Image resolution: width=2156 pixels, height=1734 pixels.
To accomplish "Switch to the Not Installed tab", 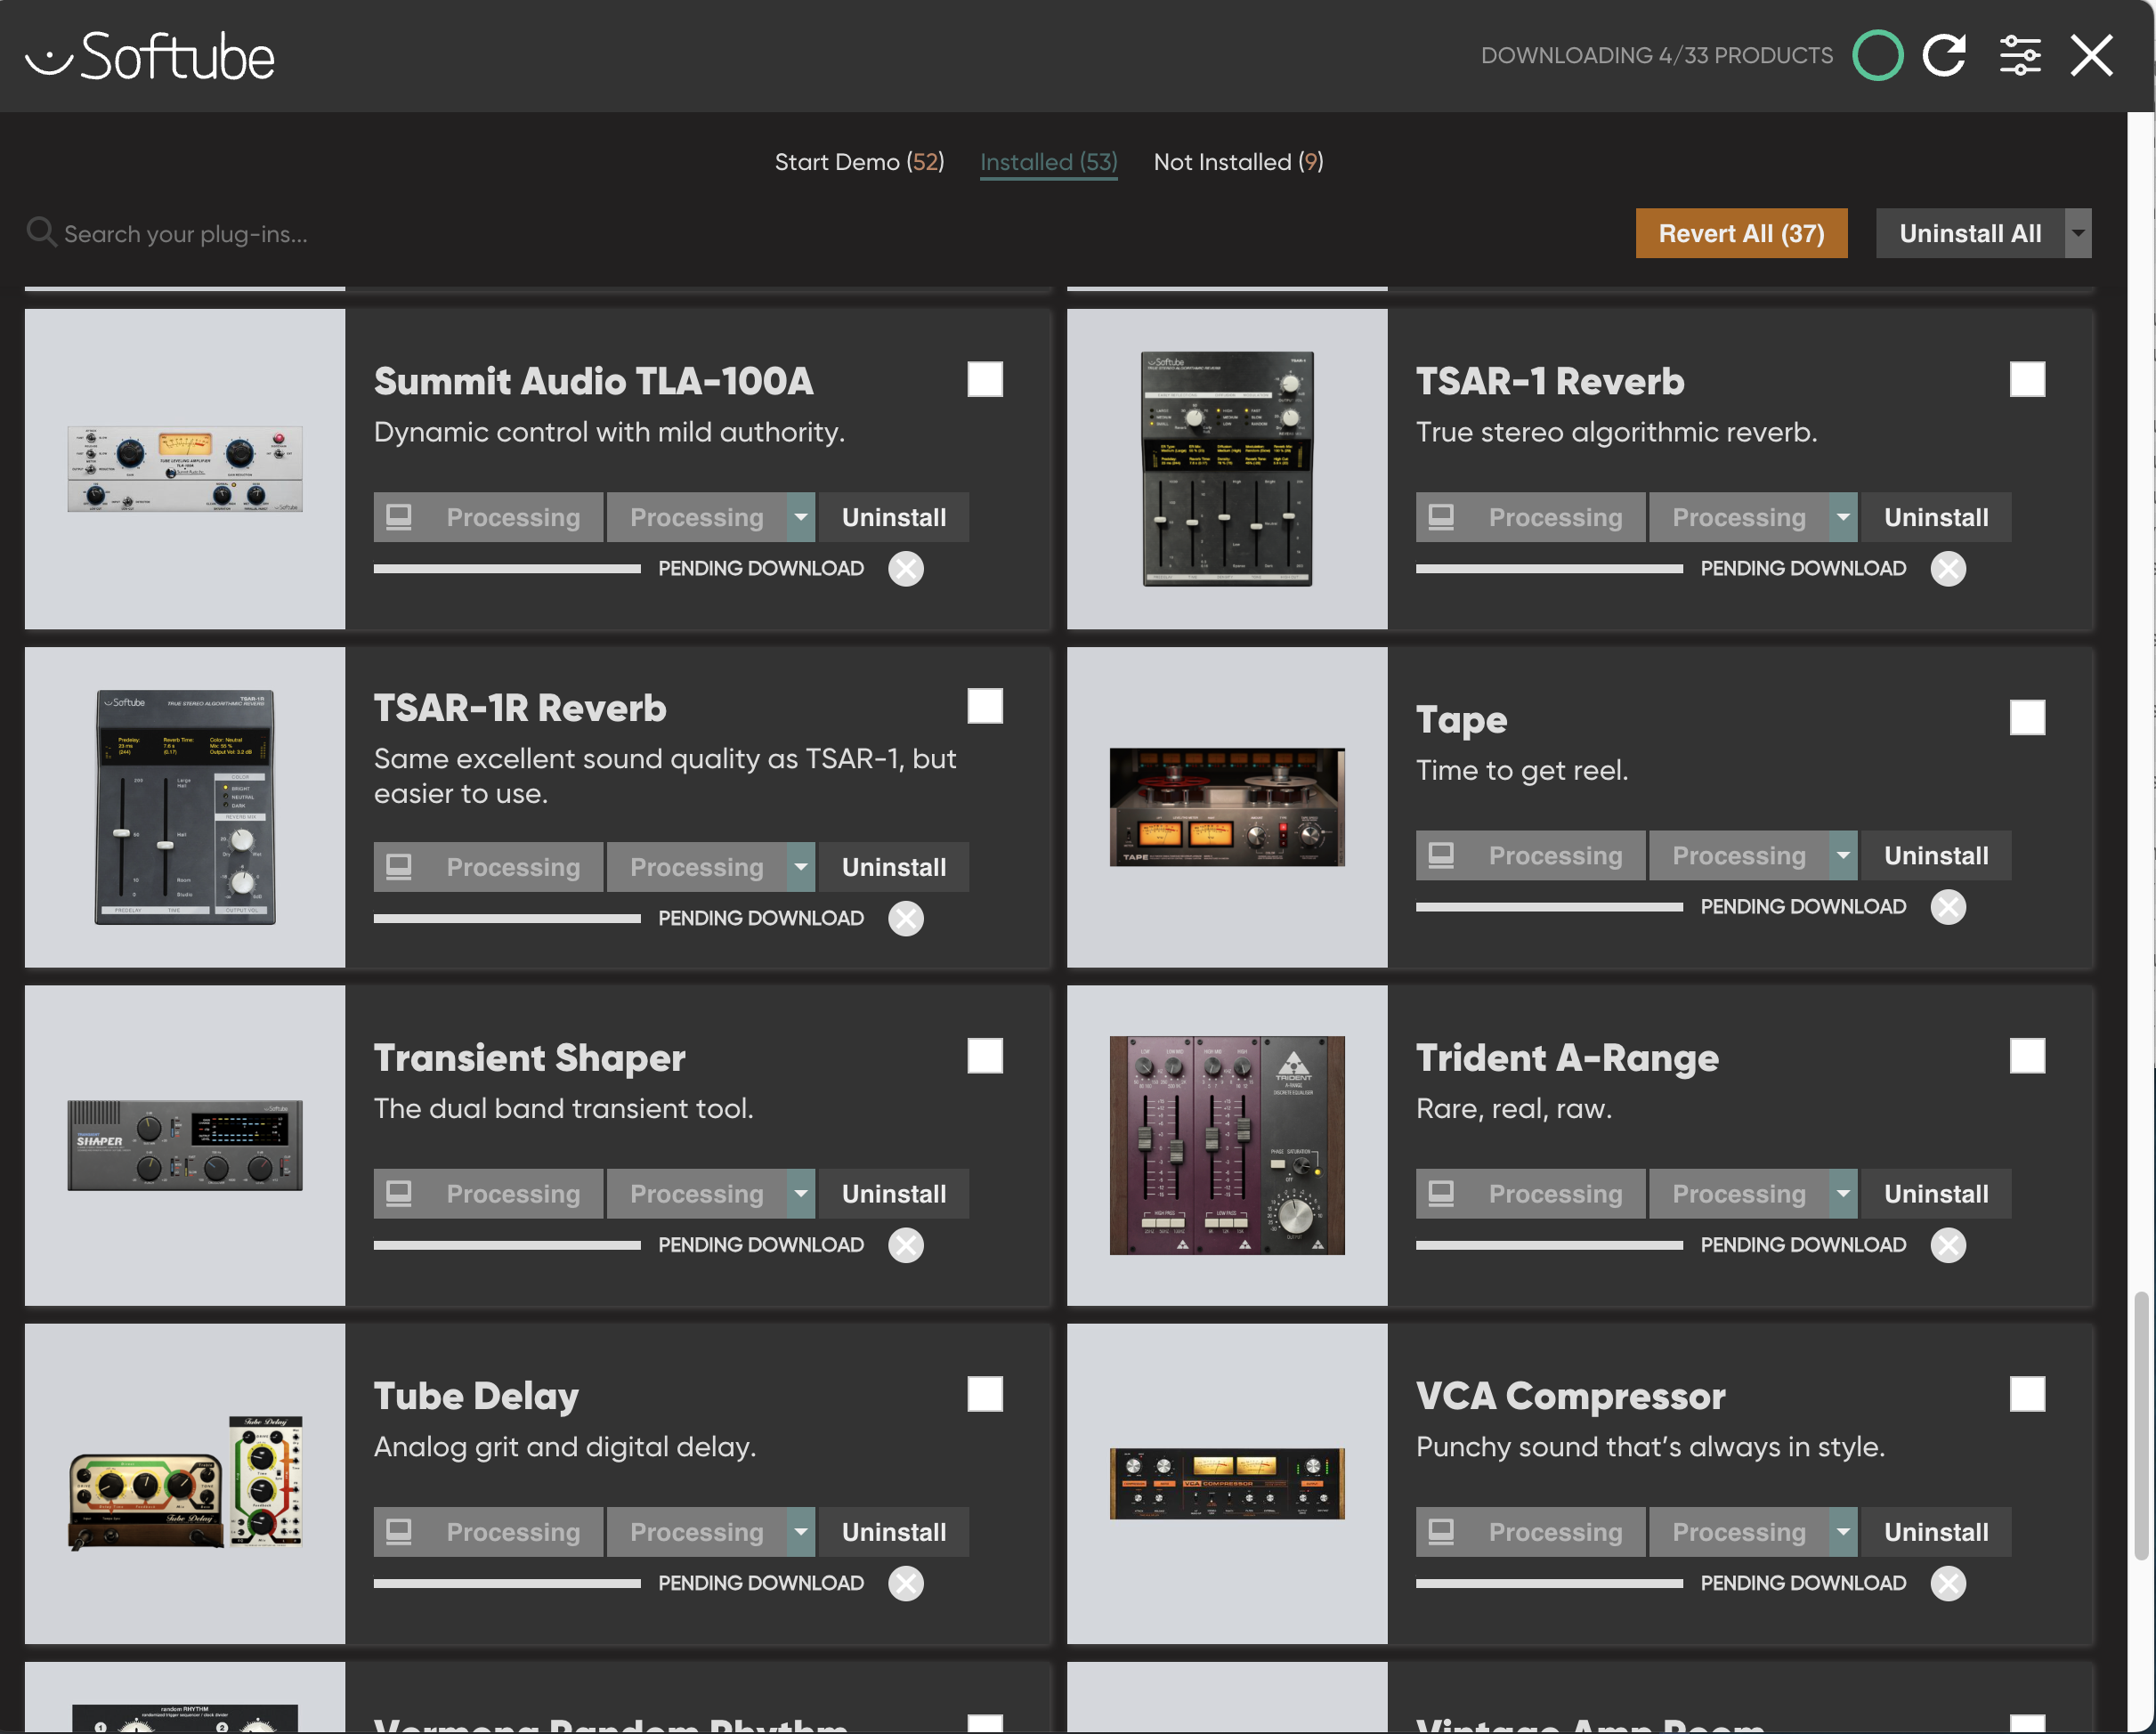I will (1238, 162).
